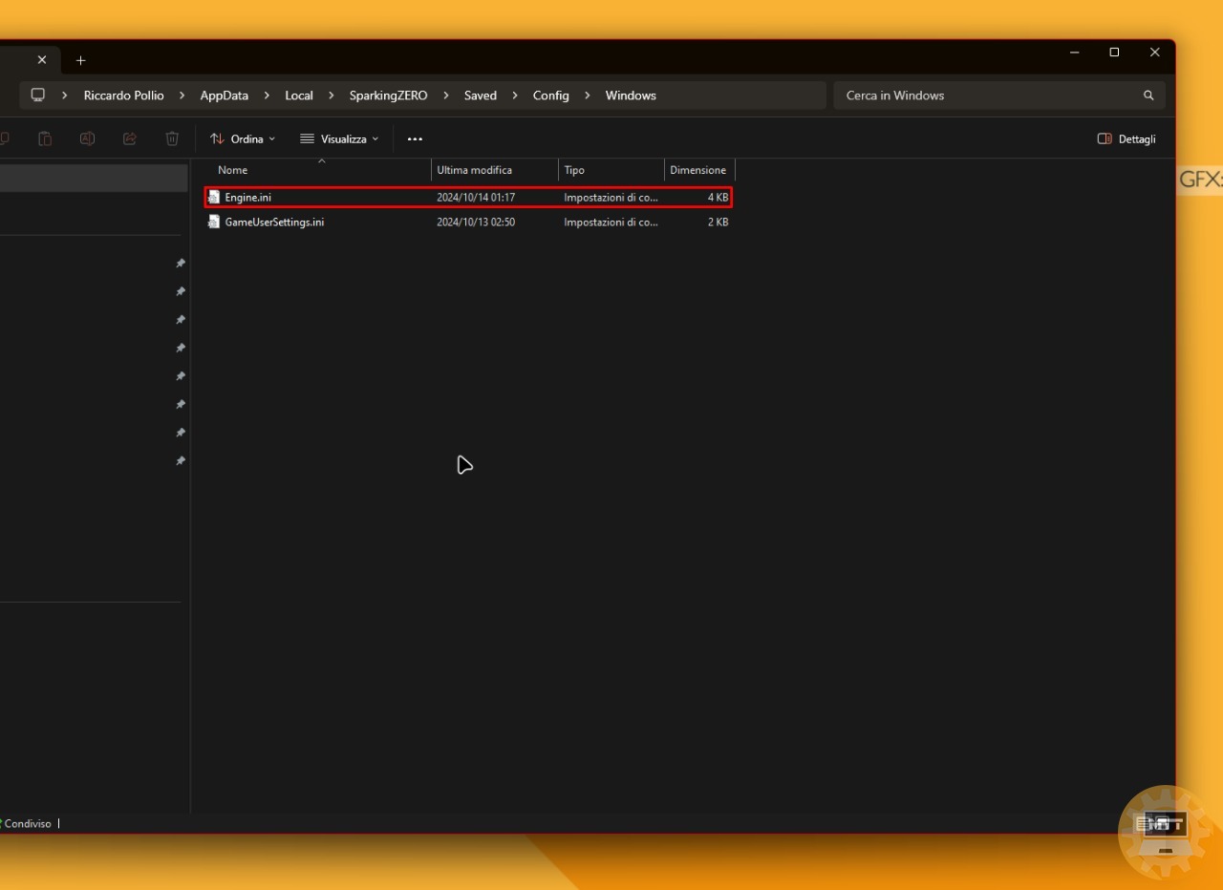
Task: Sort by the Dimensione column header
Action: pos(699,170)
